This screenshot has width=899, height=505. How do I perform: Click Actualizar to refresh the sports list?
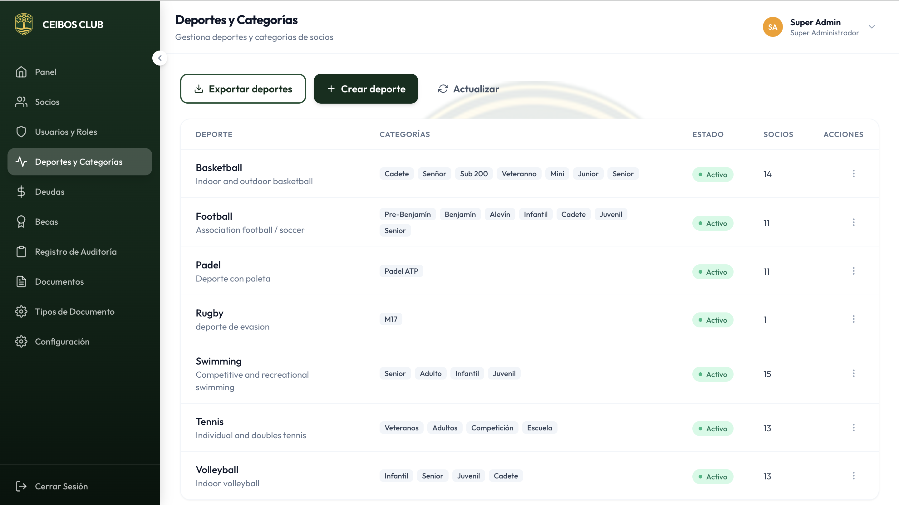click(469, 89)
